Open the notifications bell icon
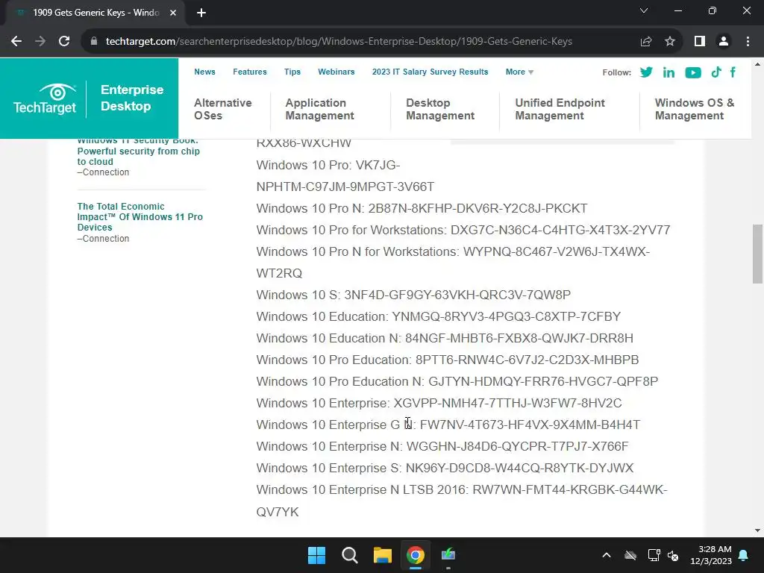 click(x=743, y=555)
